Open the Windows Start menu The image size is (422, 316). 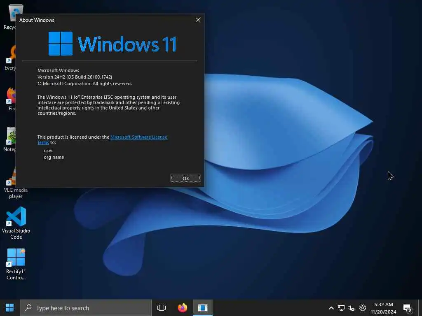[x=10, y=308]
